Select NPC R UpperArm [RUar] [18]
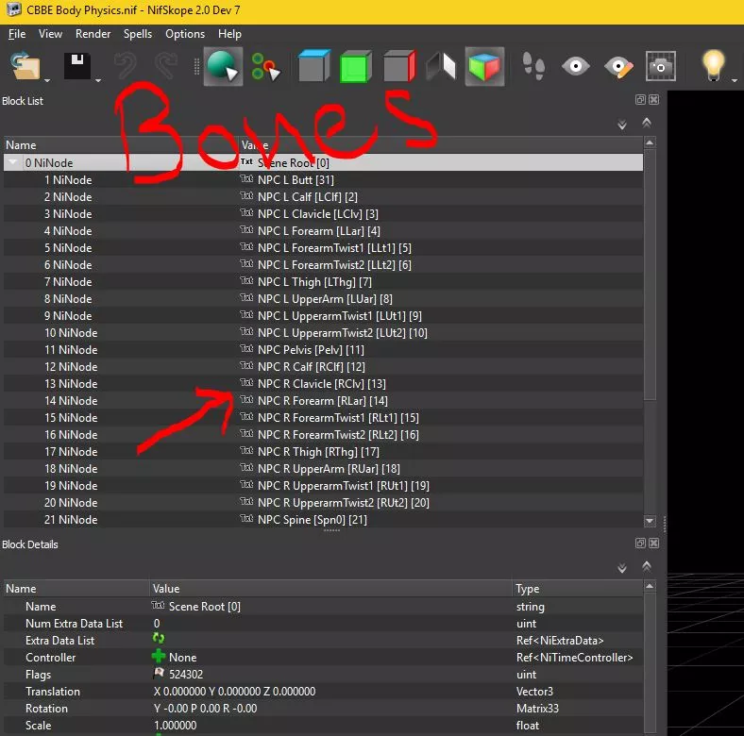Screen dimensions: 744x736 329,469
